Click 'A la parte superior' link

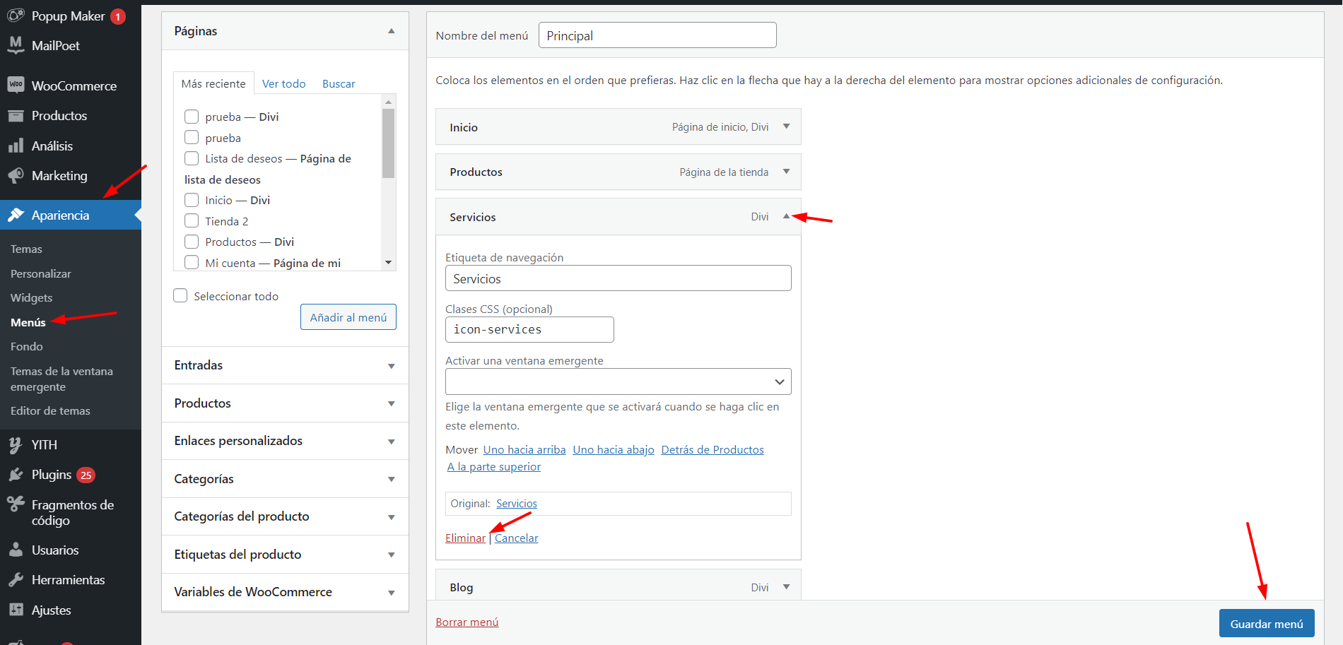[x=493, y=466]
